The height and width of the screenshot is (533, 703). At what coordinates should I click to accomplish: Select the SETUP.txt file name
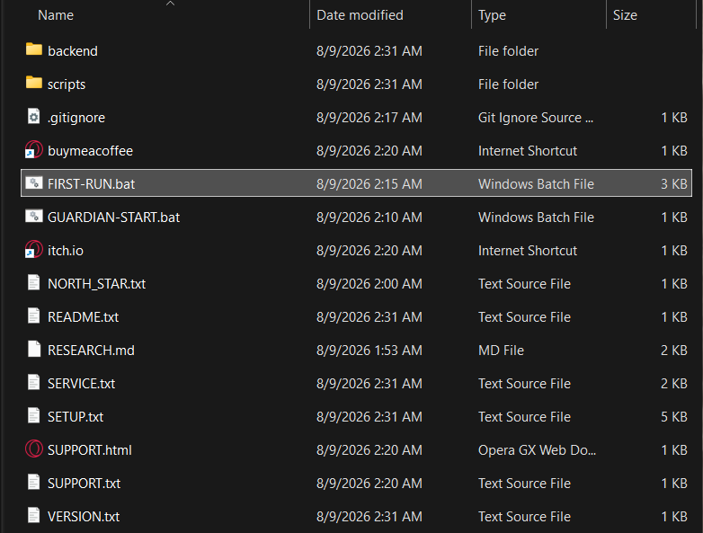pos(76,417)
